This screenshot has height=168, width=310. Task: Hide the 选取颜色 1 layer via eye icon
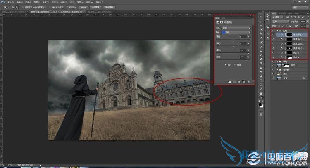tap(274, 35)
